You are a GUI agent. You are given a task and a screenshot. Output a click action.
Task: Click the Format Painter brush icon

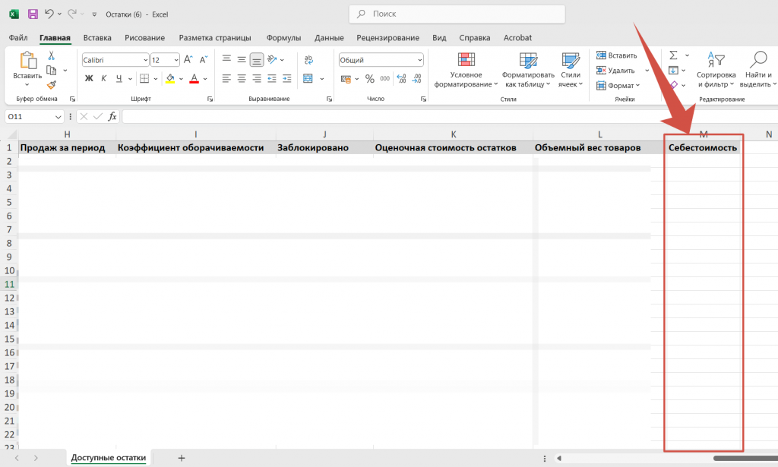point(52,85)
